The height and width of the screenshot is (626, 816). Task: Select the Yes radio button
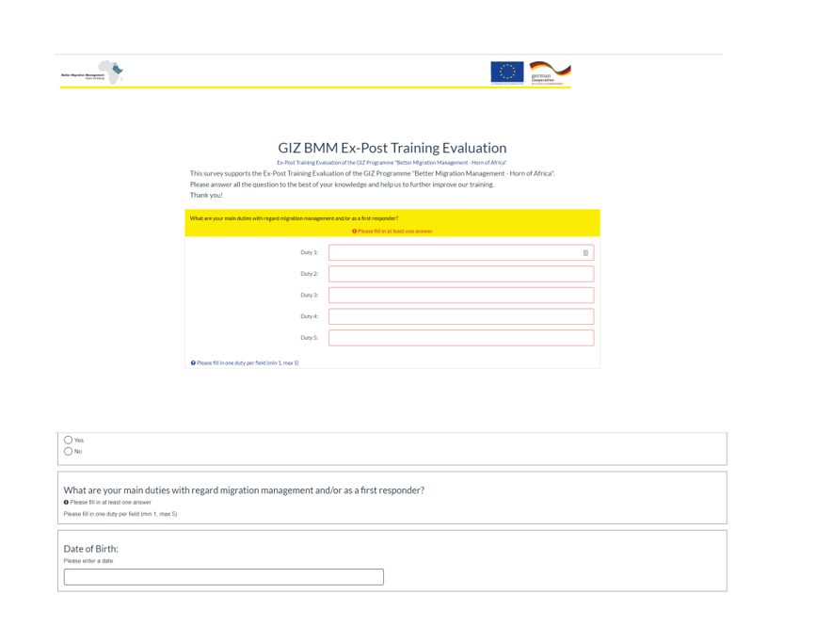pyautogui.click(x=68, y=440)
